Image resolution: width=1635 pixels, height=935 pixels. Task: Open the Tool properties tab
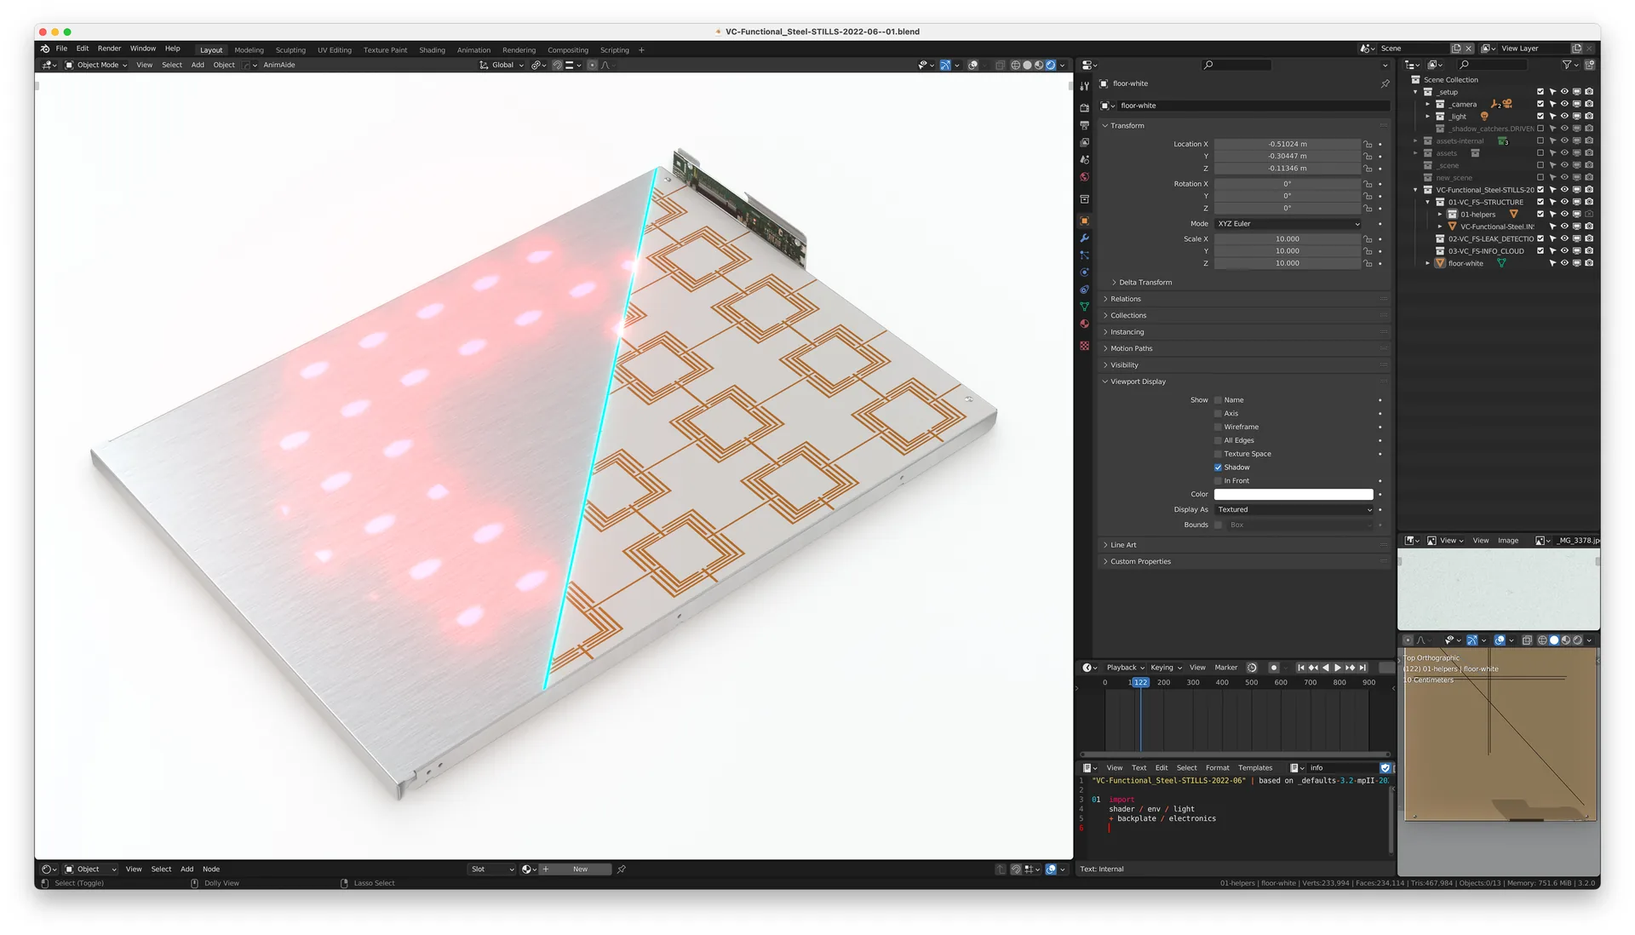1084,86
